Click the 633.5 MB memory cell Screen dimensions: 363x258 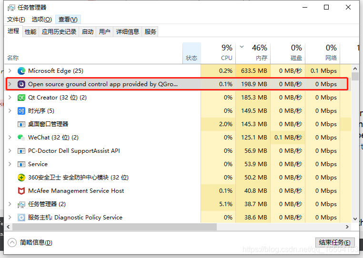pos(253,71)
